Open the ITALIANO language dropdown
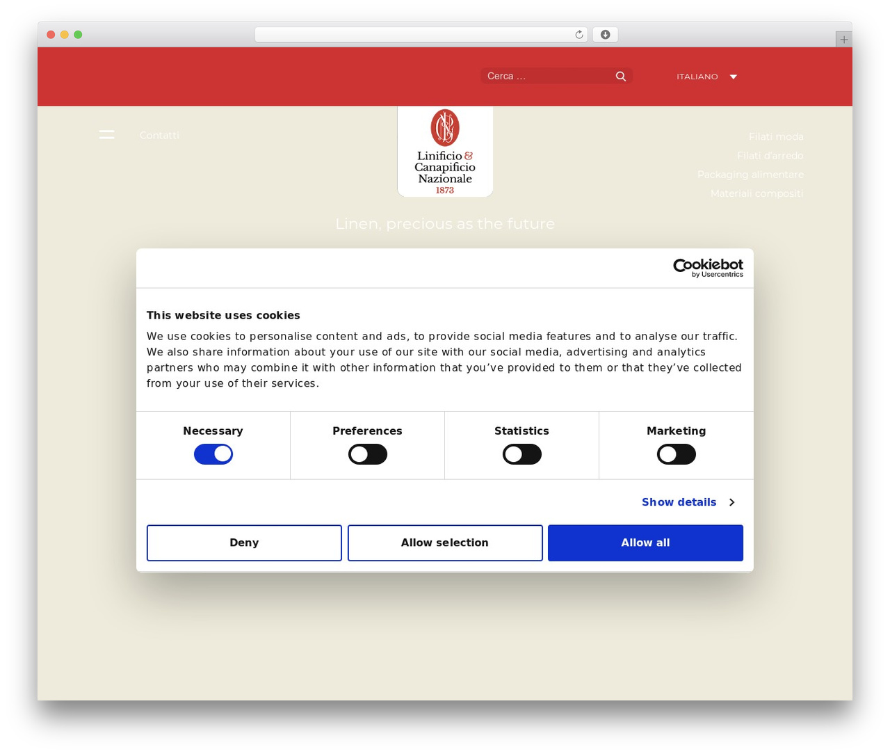 tap(706, 77)
